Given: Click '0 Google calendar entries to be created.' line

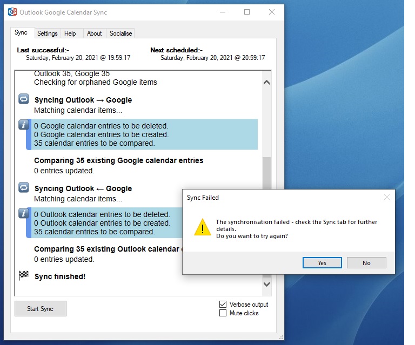Looking at the screenshot, I should tap(102, 134).
